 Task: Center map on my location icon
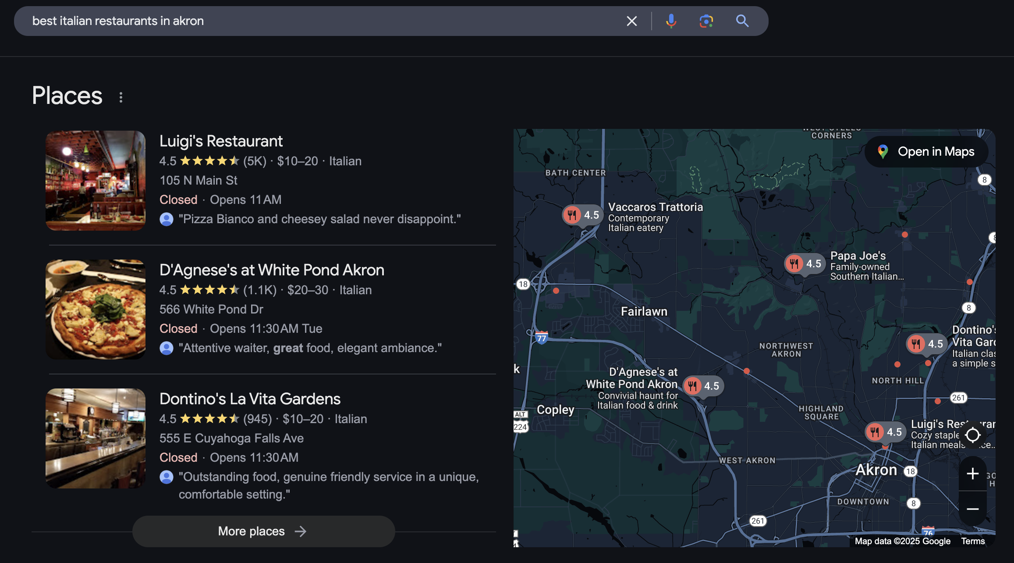973,435
